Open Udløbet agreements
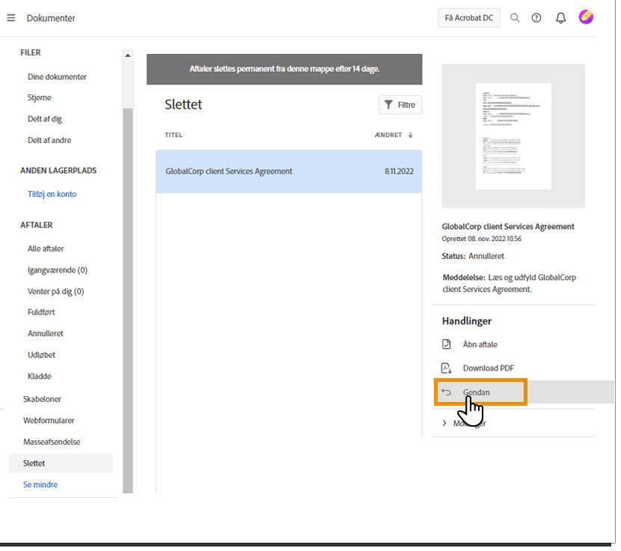Viewport: 621px width, 551px height. tap(42, 355)
